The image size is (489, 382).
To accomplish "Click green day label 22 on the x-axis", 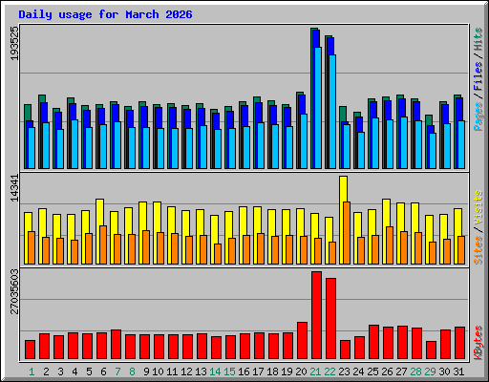I will click(x=330, y=371).
